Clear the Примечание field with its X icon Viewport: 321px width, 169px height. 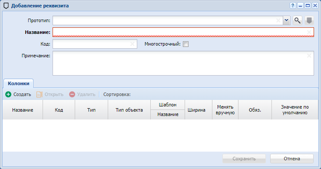(309, 56)
